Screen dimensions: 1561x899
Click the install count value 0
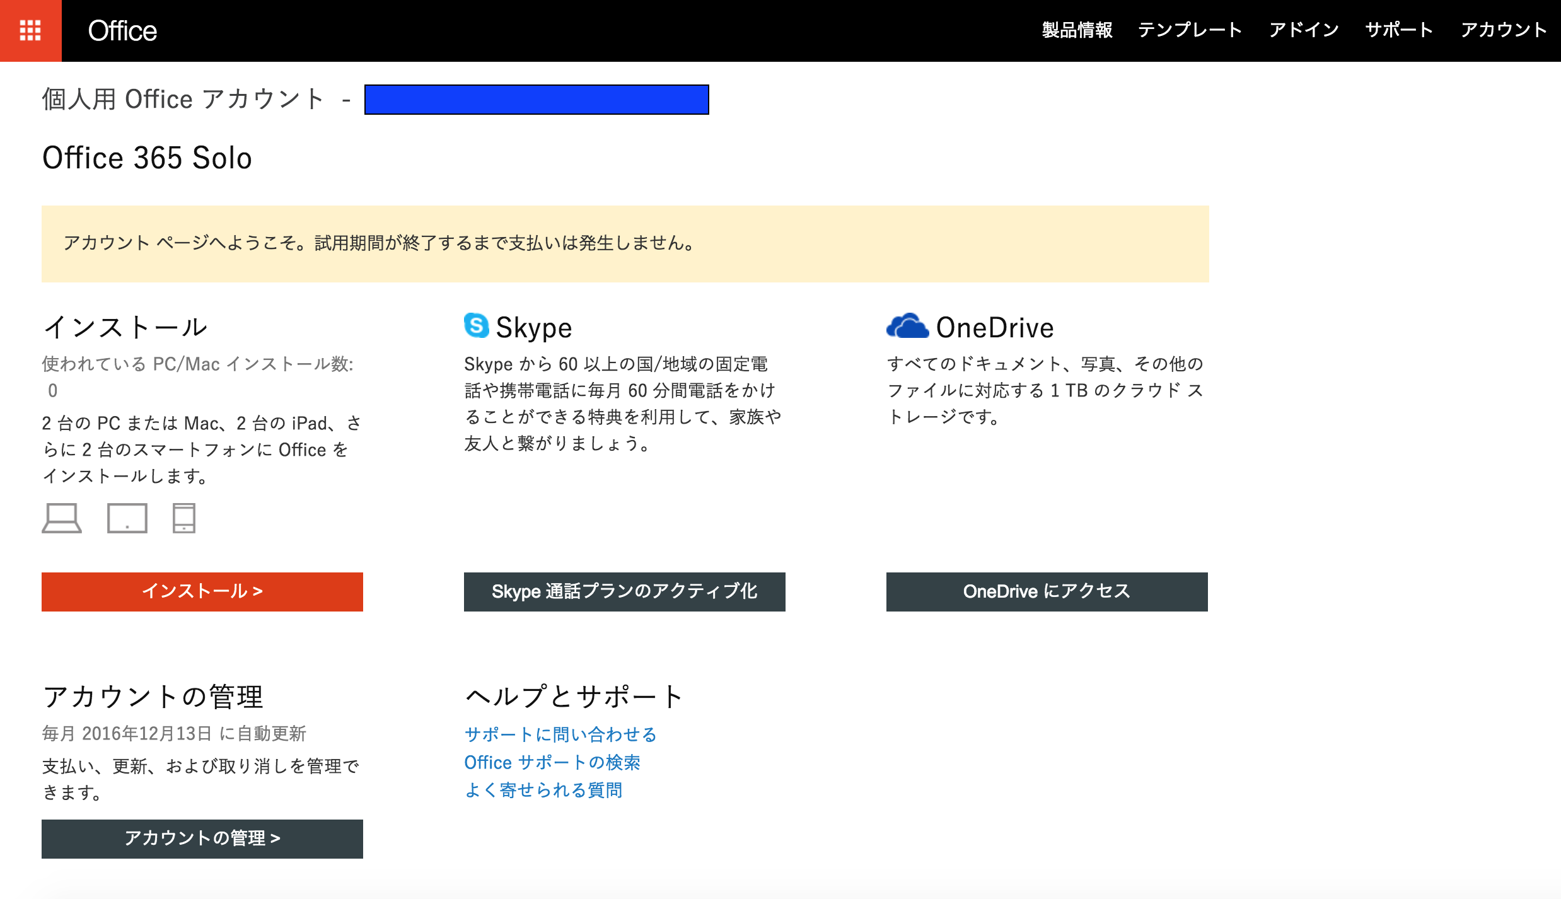[x=53, y=391]
